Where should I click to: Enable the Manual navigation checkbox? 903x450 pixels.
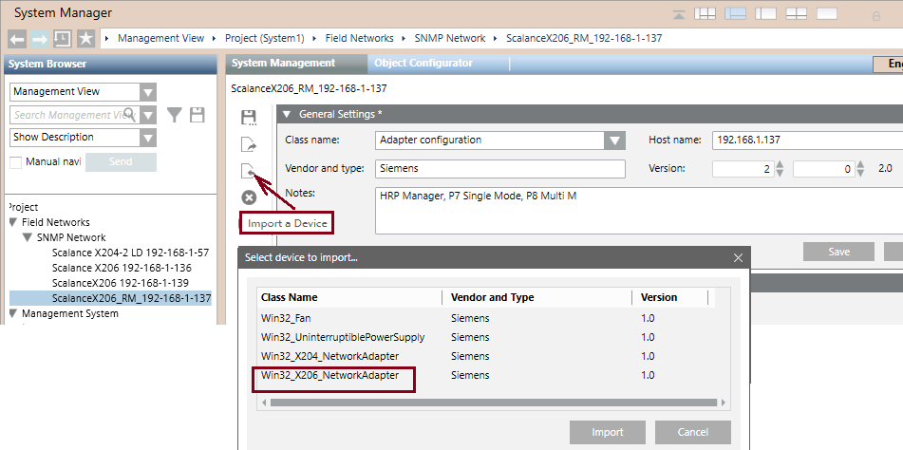coord(16,162)
